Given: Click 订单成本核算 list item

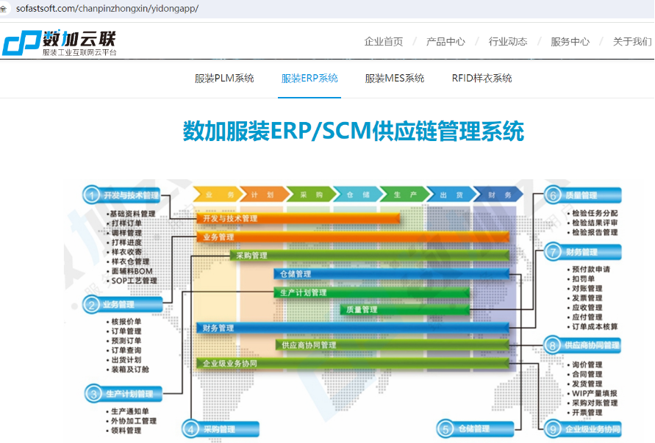Looking at the screenshot, I should pyautogui.click(x=593, y=326).
